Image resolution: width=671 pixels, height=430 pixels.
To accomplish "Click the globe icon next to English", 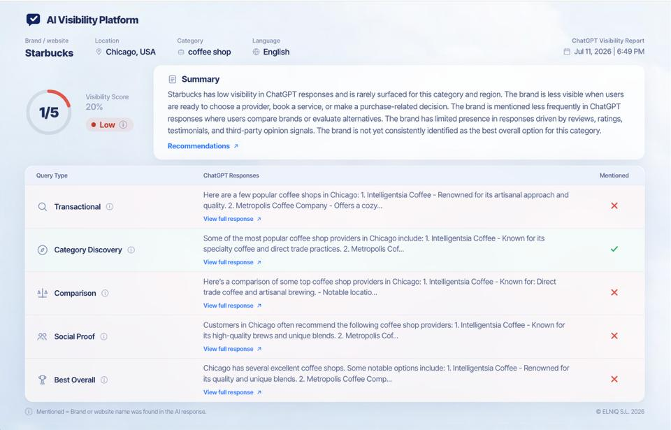I will click(256, 52).
